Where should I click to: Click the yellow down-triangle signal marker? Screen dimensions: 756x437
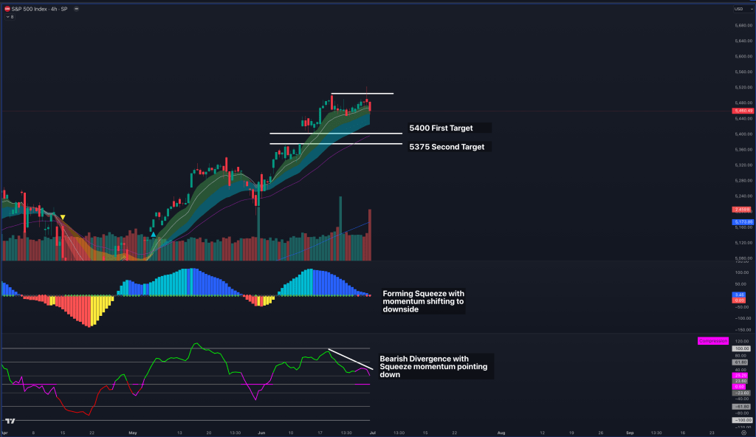click(x=63, y=217)
